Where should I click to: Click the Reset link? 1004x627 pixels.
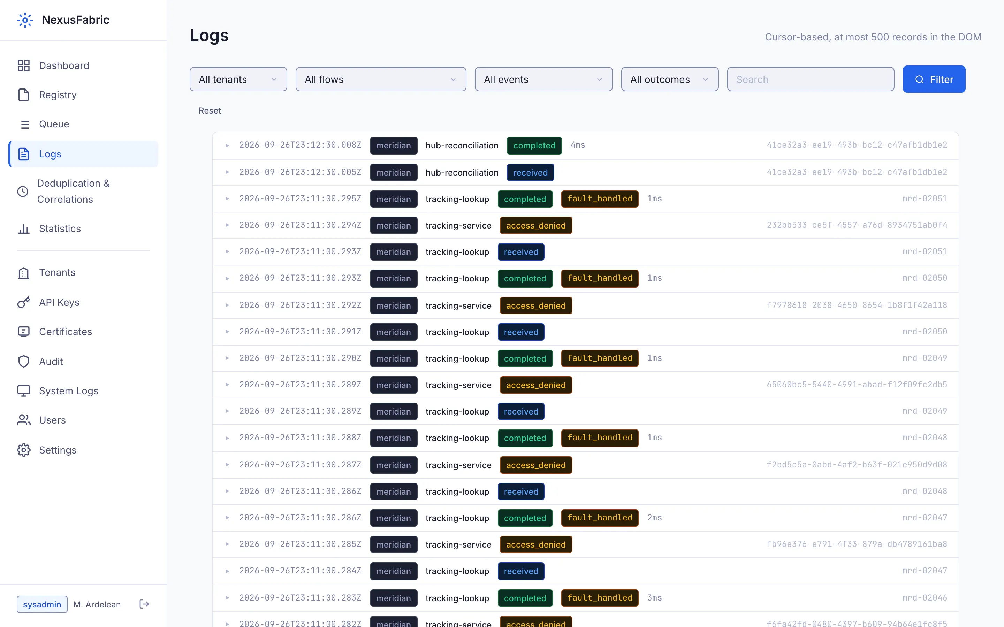210,111
